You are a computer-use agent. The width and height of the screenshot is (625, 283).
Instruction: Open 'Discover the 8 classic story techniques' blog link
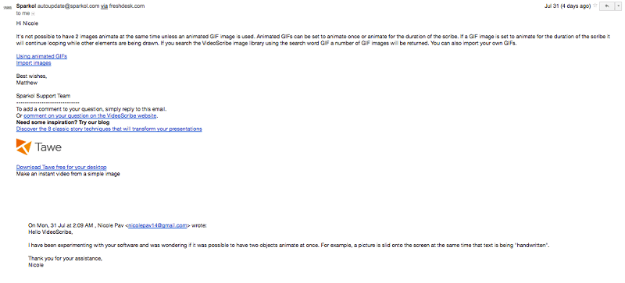(x=109, y=129)
